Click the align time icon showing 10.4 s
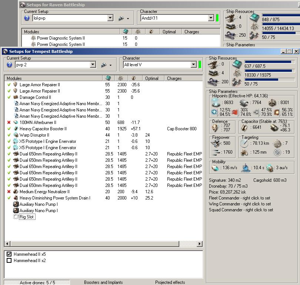The image size is (300, 285). [246, 168]
